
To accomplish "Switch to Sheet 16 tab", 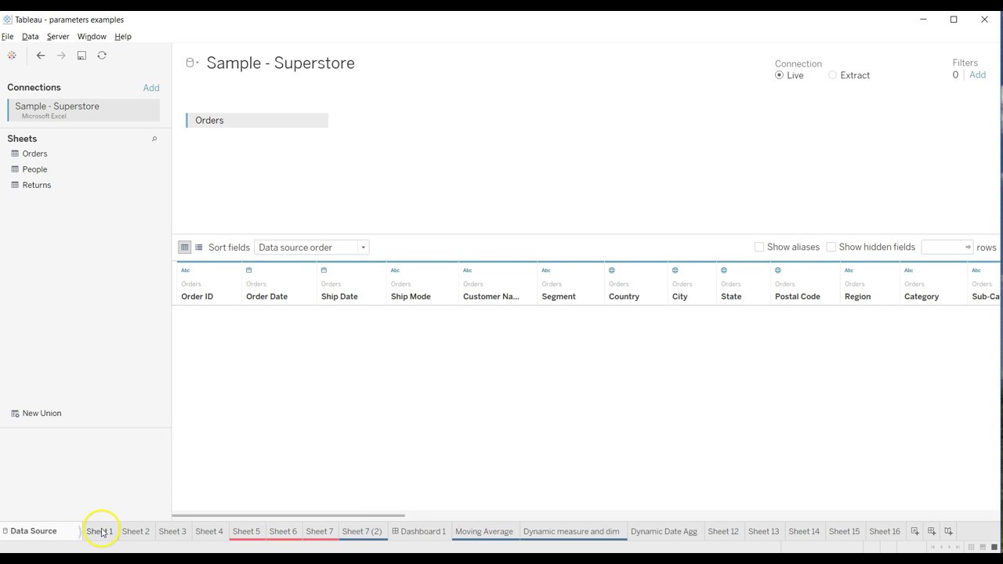I will coord(885,531).
